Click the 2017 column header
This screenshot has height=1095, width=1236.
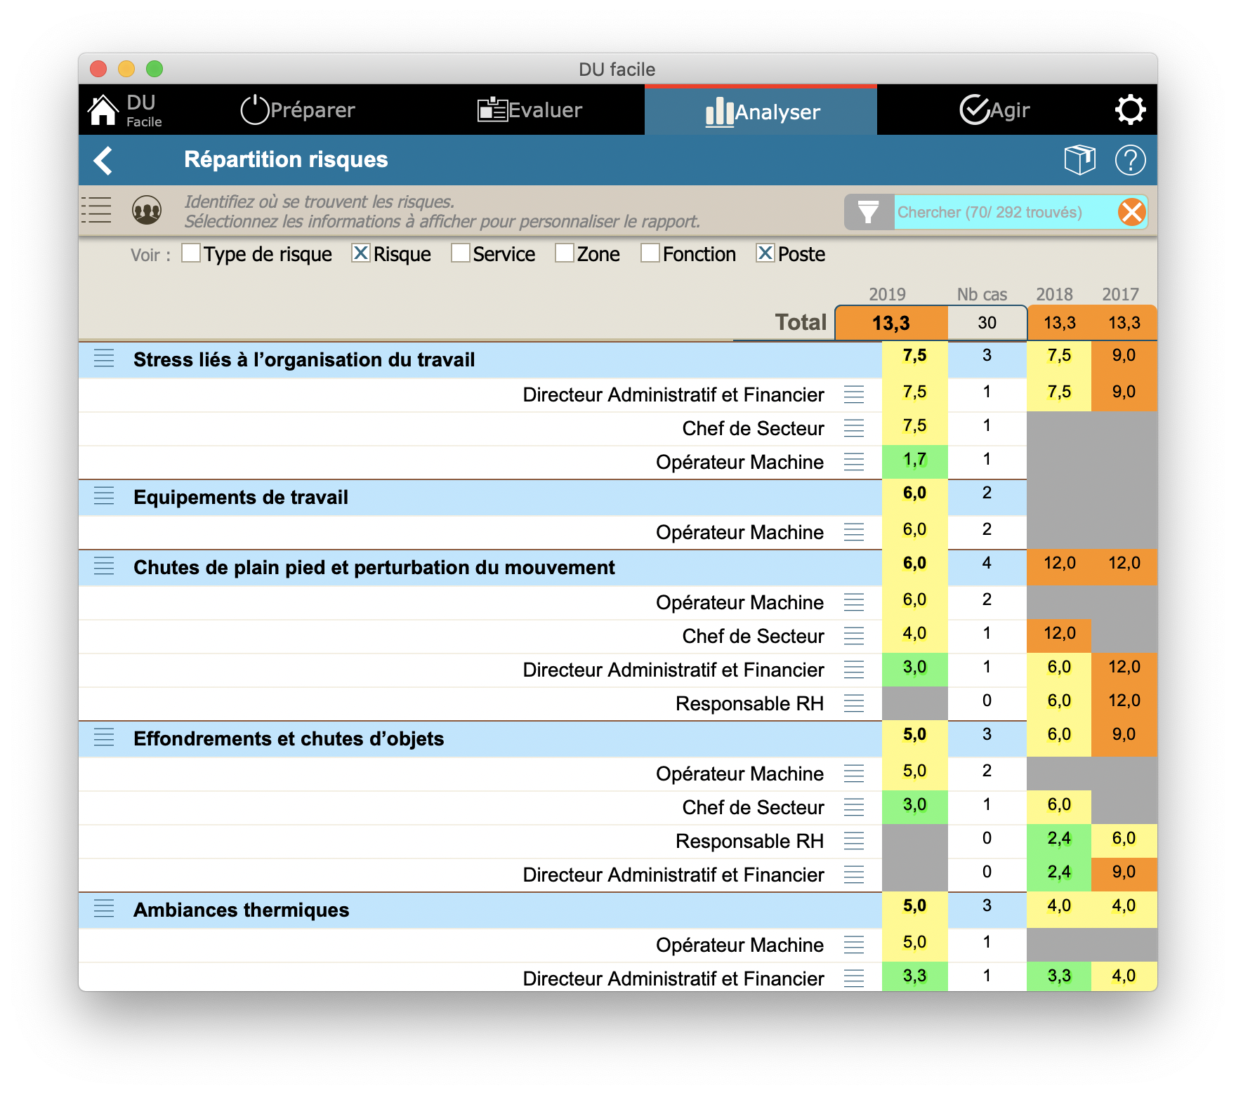tap(1120, 294)
